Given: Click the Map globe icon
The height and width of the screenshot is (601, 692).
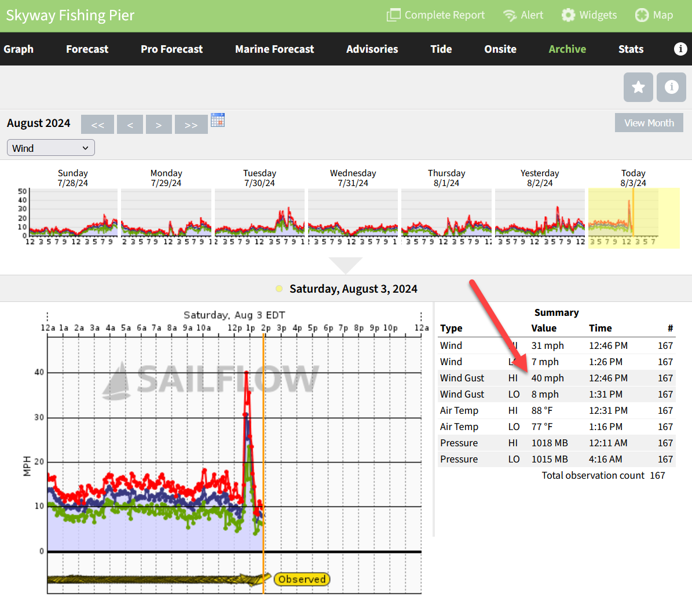Looking at the screenshot, I should 642,15.
